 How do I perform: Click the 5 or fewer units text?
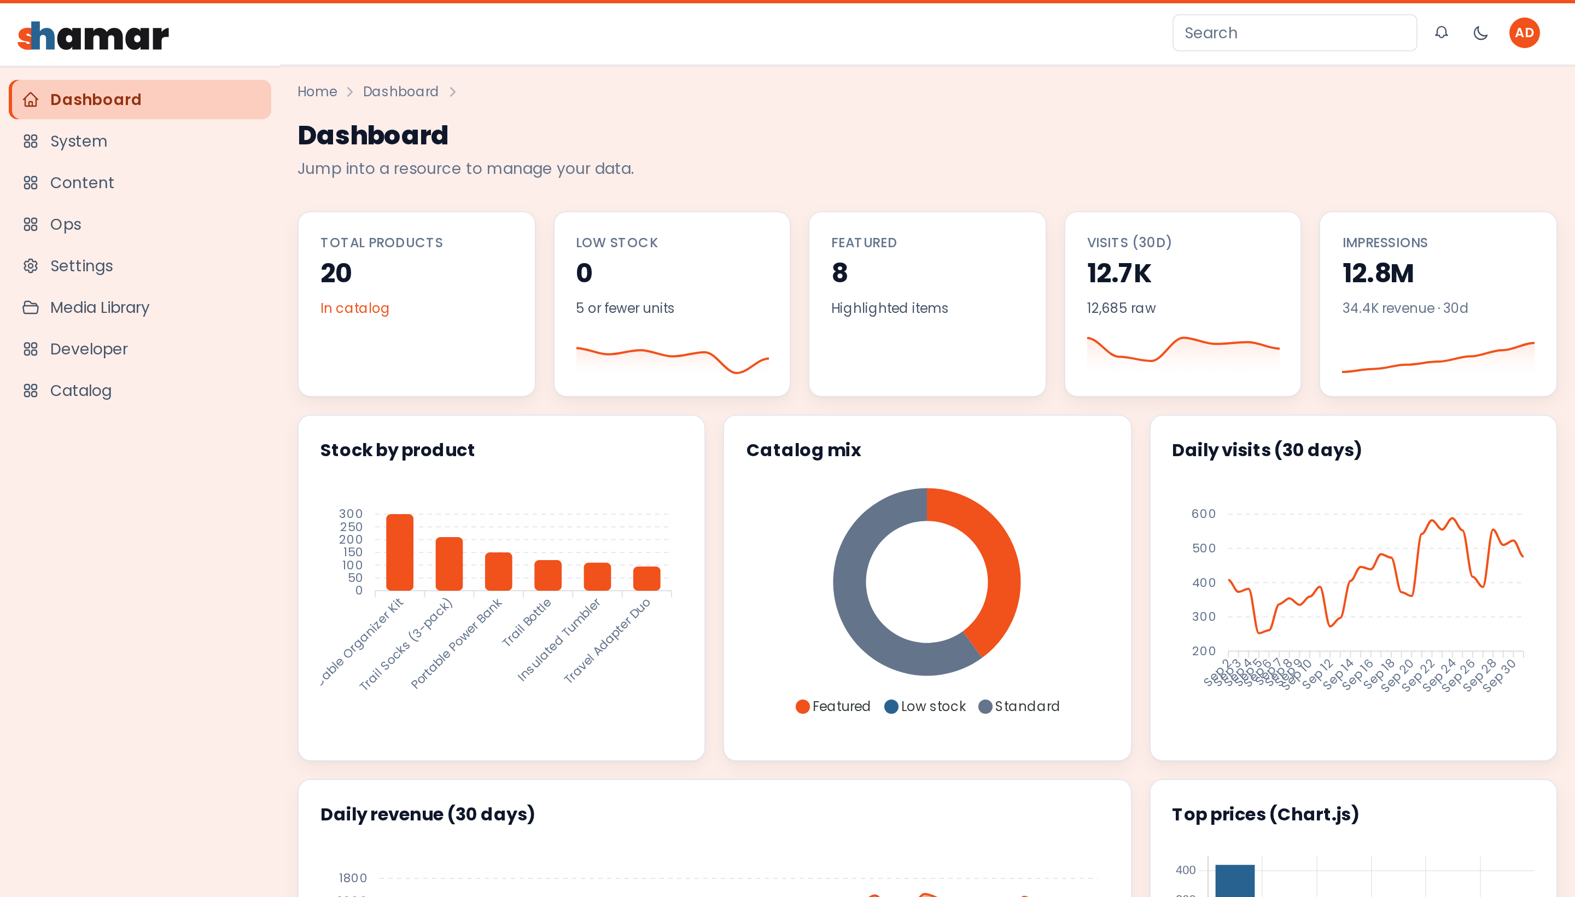tap(625, 308)
